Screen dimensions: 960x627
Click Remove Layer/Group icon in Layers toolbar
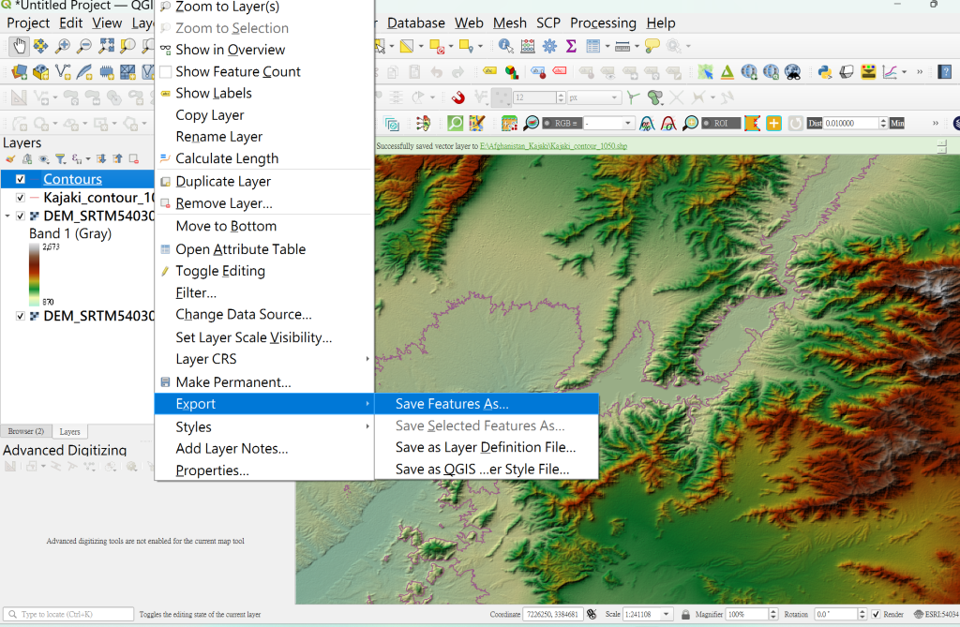coord(133,159)
